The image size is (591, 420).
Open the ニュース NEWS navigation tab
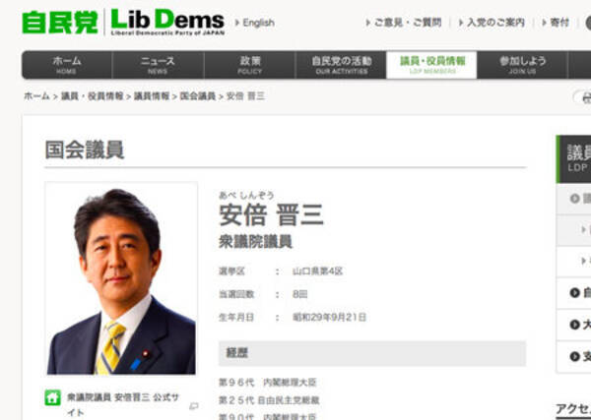tap(158, 65)
